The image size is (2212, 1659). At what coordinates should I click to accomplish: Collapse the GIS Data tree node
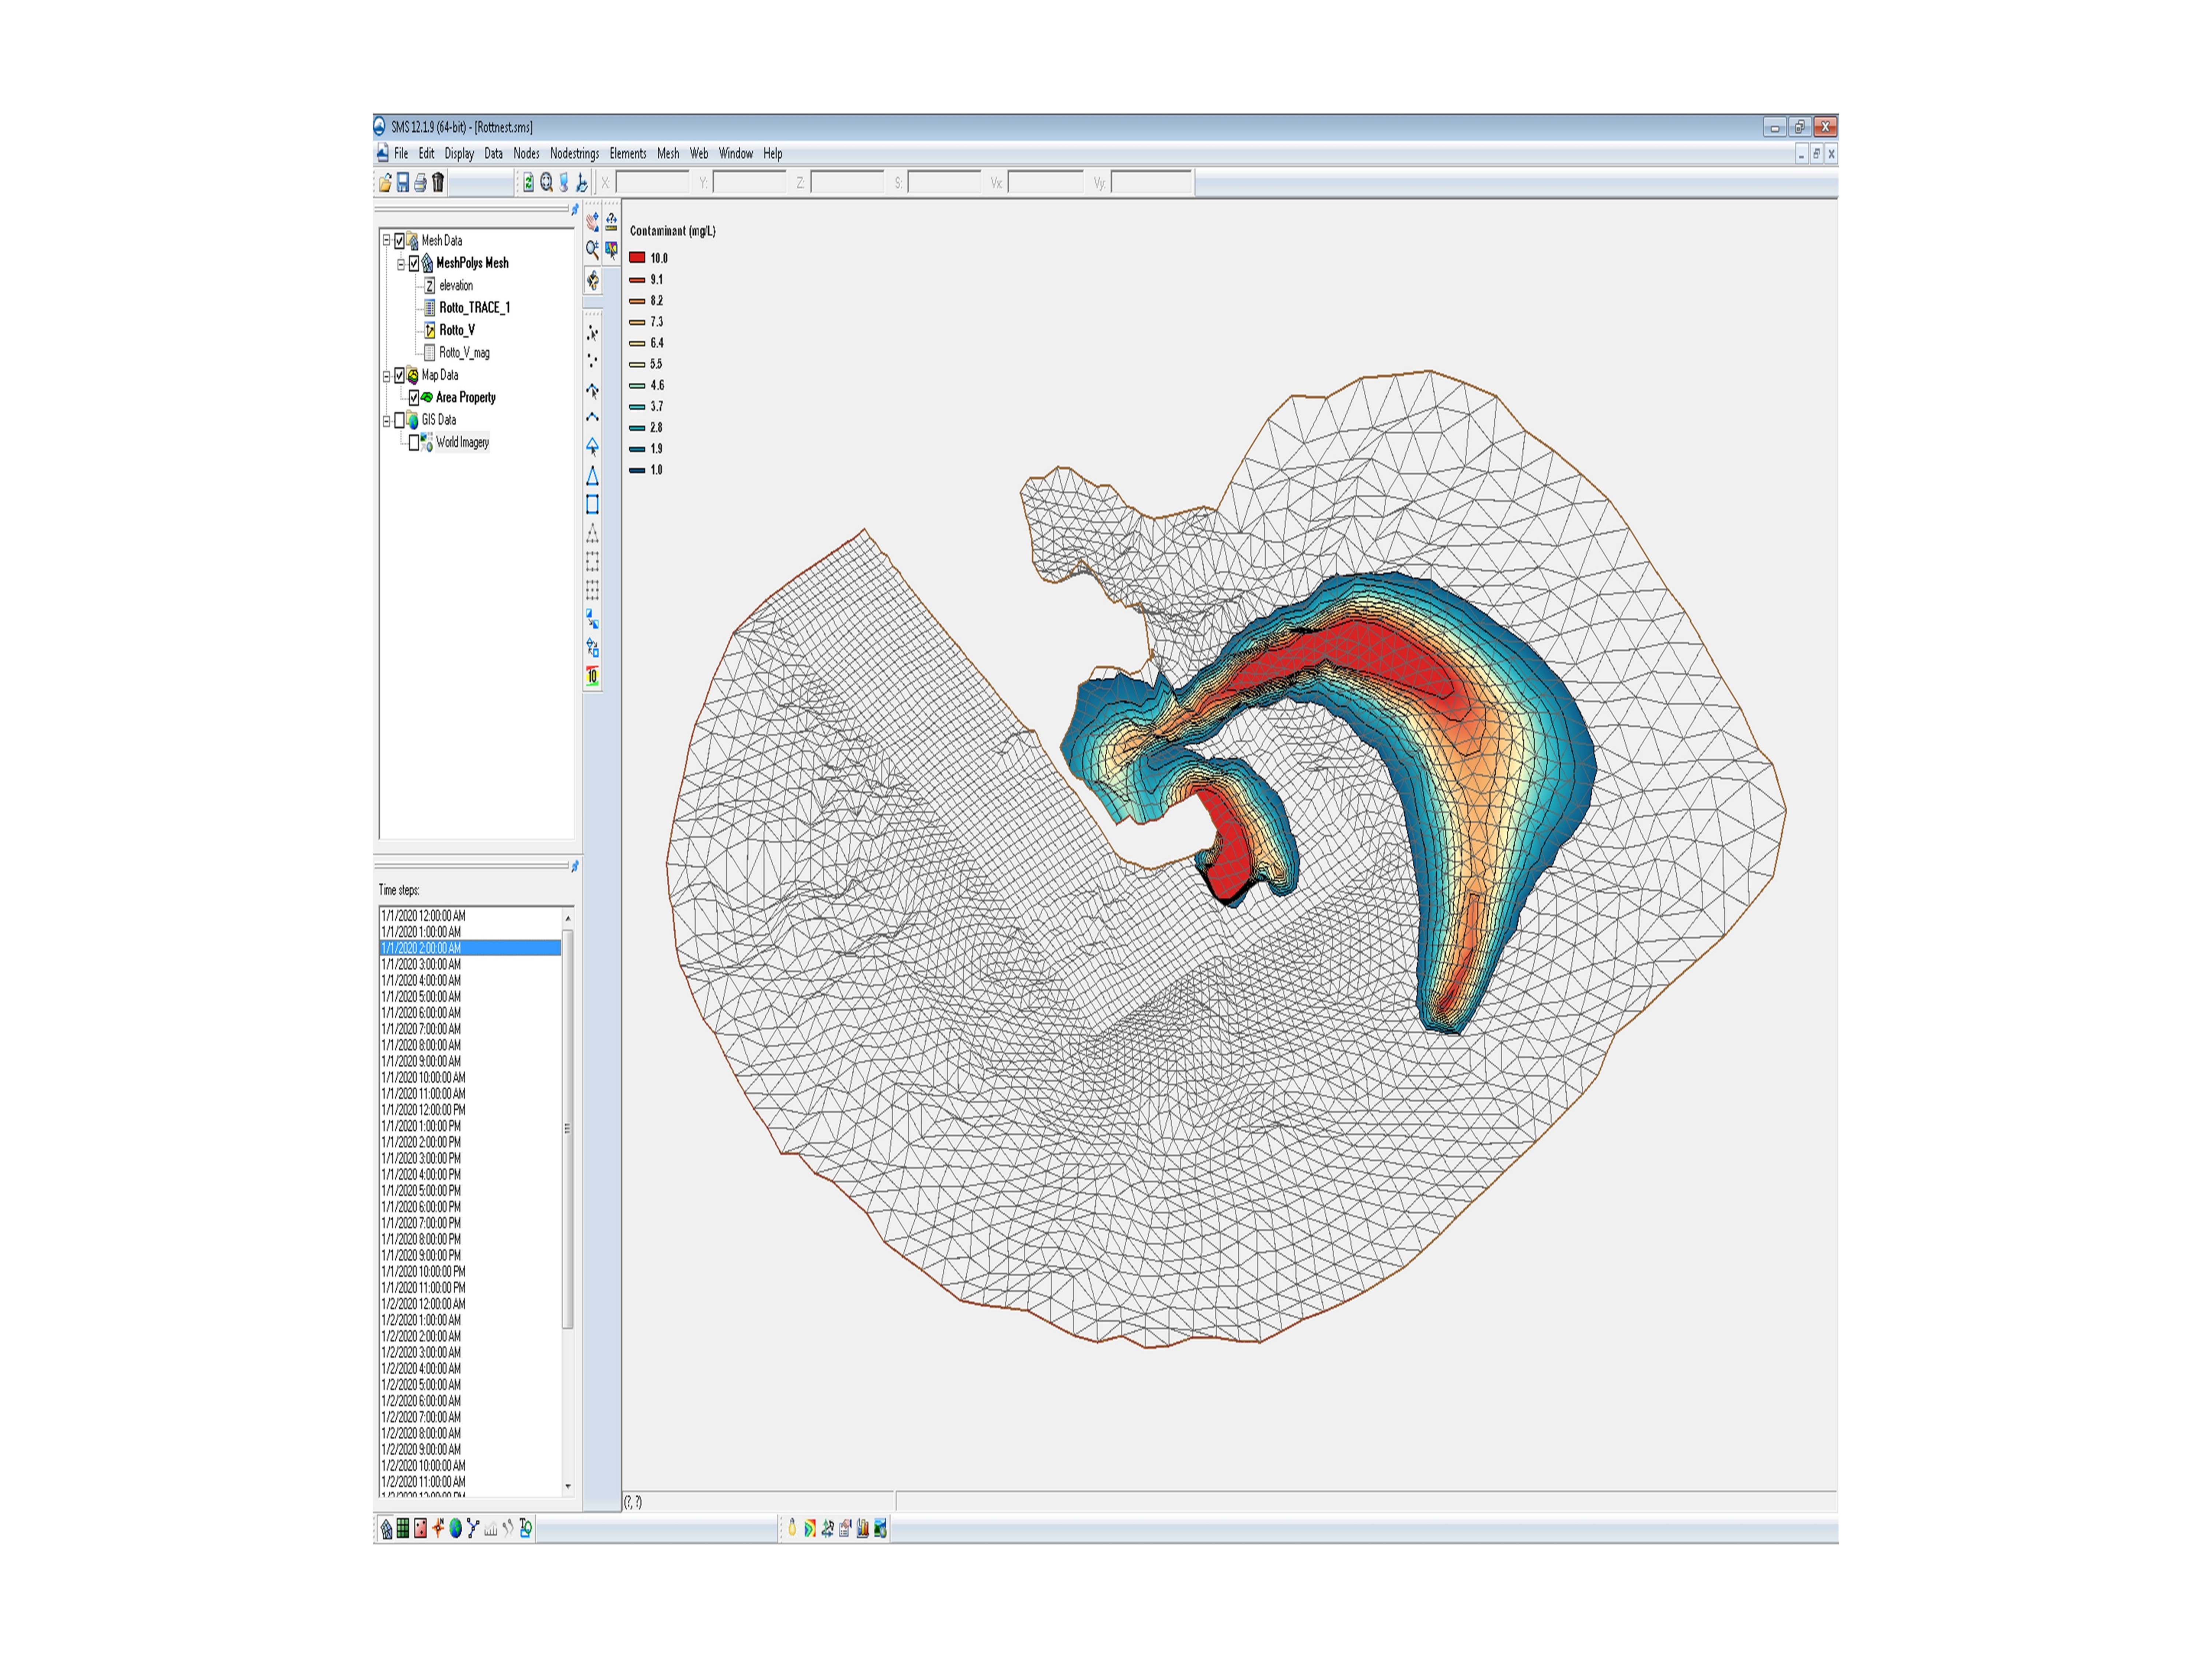tap(386, 421)
